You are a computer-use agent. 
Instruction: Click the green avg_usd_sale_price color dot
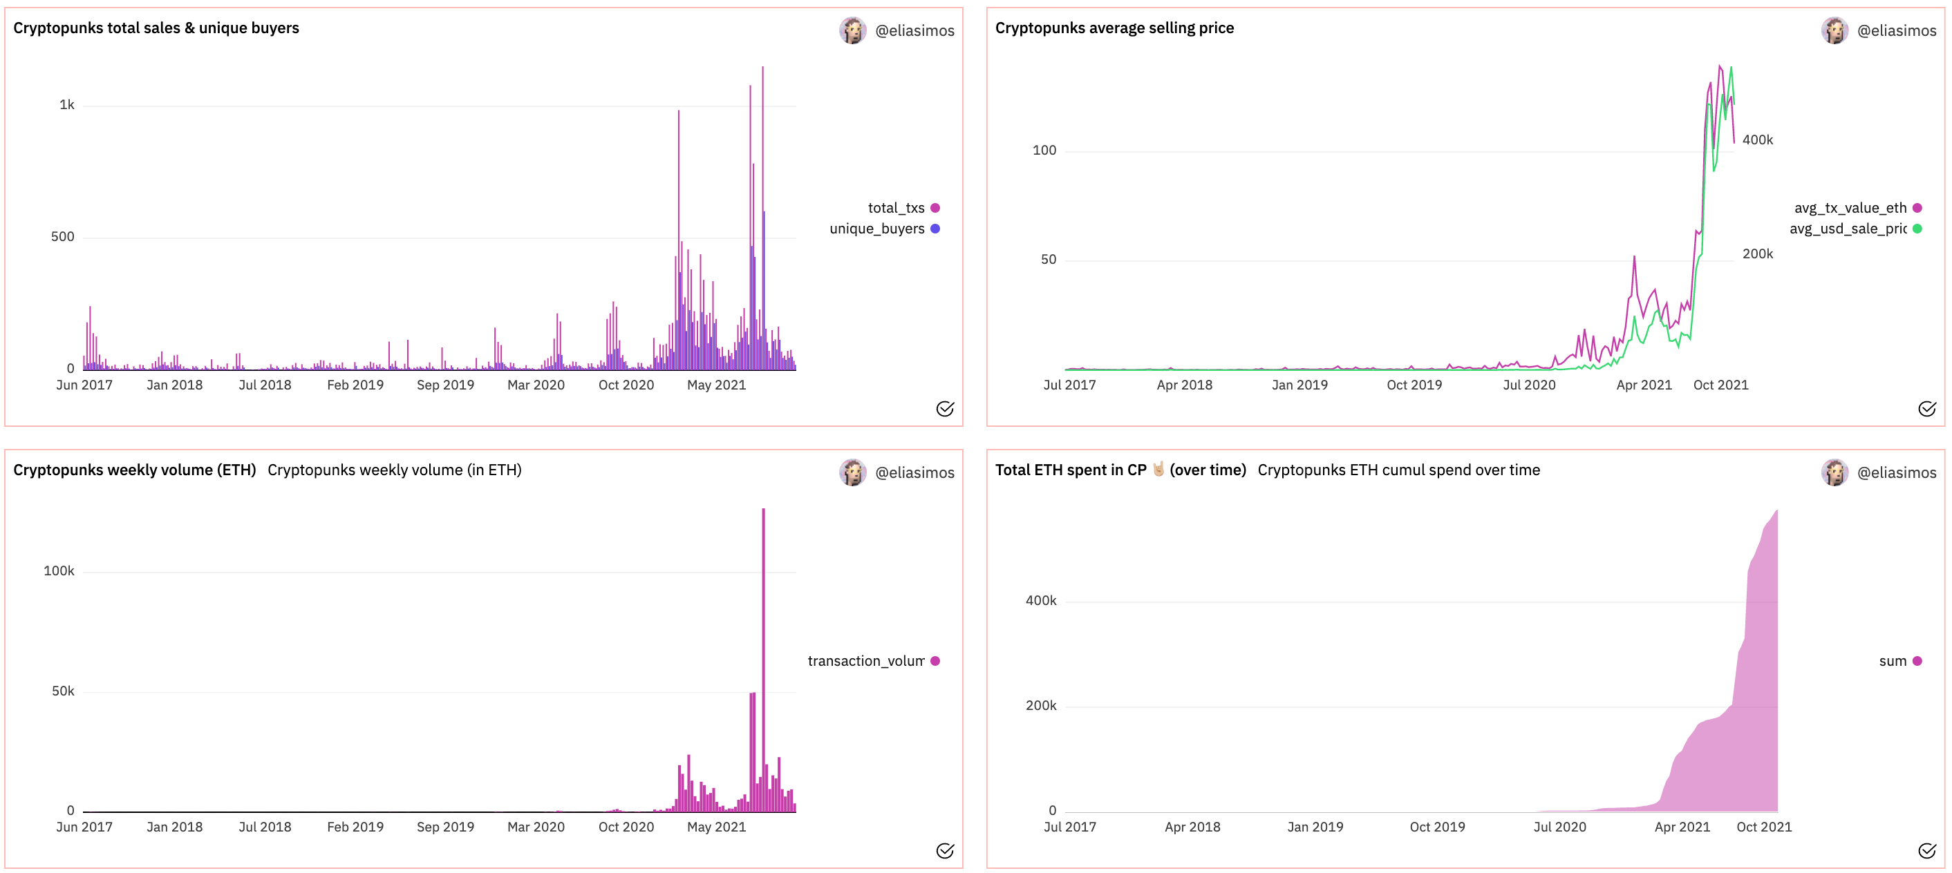1917,229
